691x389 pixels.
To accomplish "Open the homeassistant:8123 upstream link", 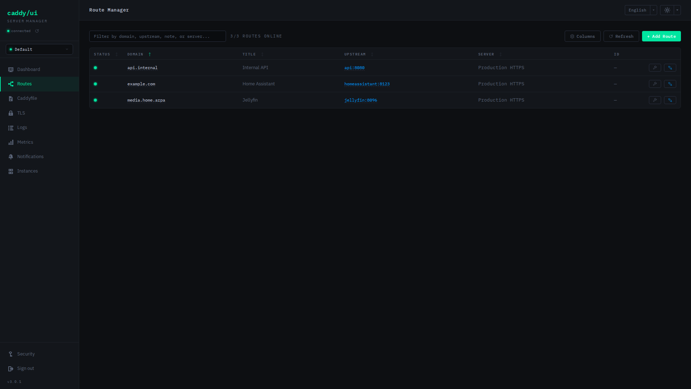I will click(367, 84).
